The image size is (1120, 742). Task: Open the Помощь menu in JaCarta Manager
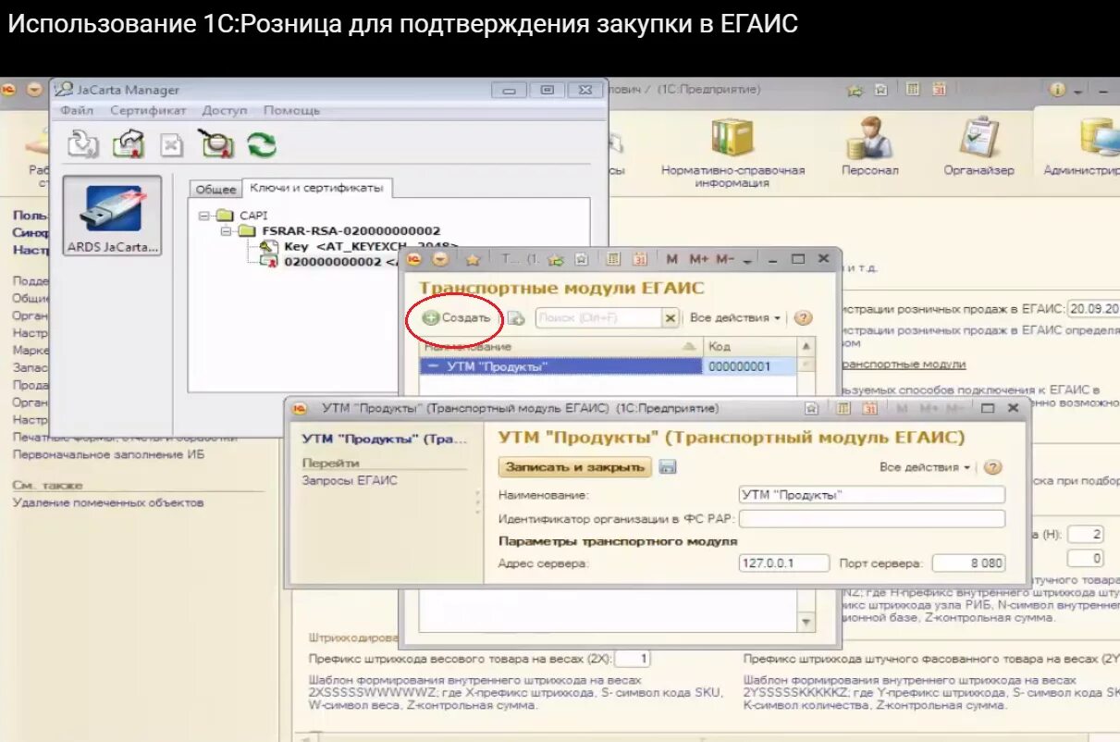(291, 110)
